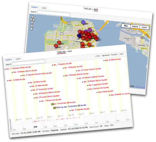Image resolution: width=156 pixels, height=142 pixels.
Task: Zoom out the map with minus button
Action: click(x=32, y=29)
